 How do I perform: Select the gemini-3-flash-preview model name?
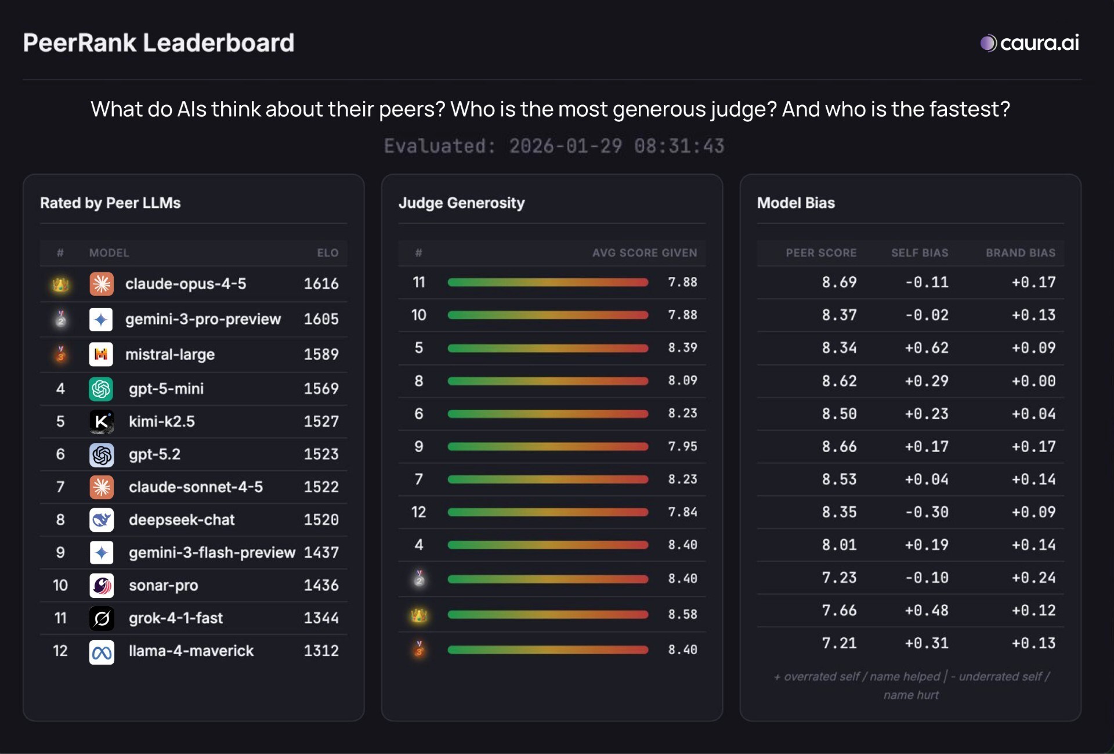coord(212,553)
